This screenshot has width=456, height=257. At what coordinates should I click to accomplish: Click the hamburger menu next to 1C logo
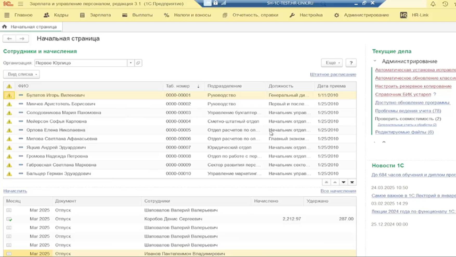[21, 4]
